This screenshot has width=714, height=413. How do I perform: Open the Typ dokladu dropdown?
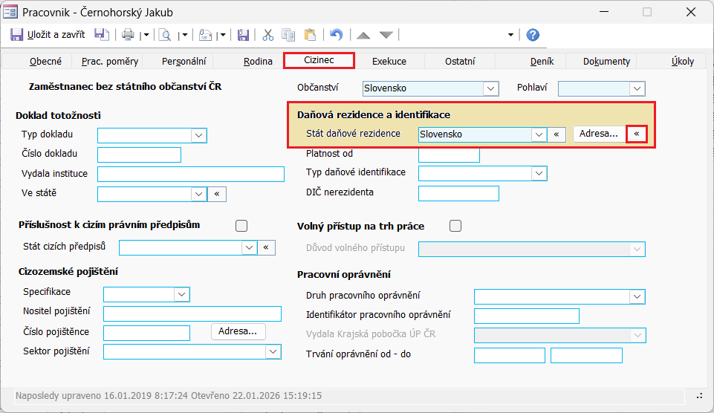coord(198,135)
